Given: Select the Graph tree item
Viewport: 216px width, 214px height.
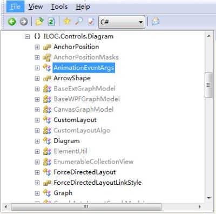Looking at the screenshot, I should pos(63,193).
